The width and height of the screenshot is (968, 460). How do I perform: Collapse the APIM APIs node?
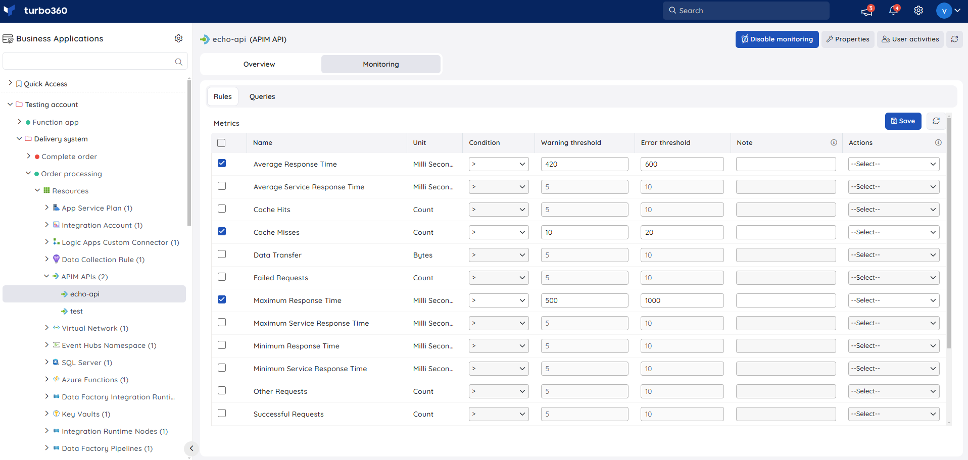point(46,276)
